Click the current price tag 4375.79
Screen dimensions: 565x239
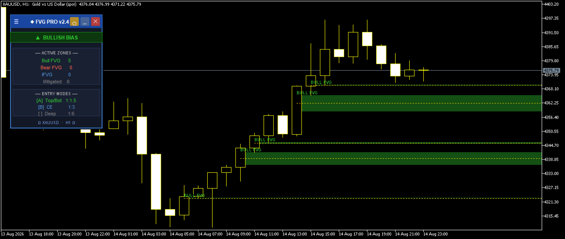tap(551, 70)
